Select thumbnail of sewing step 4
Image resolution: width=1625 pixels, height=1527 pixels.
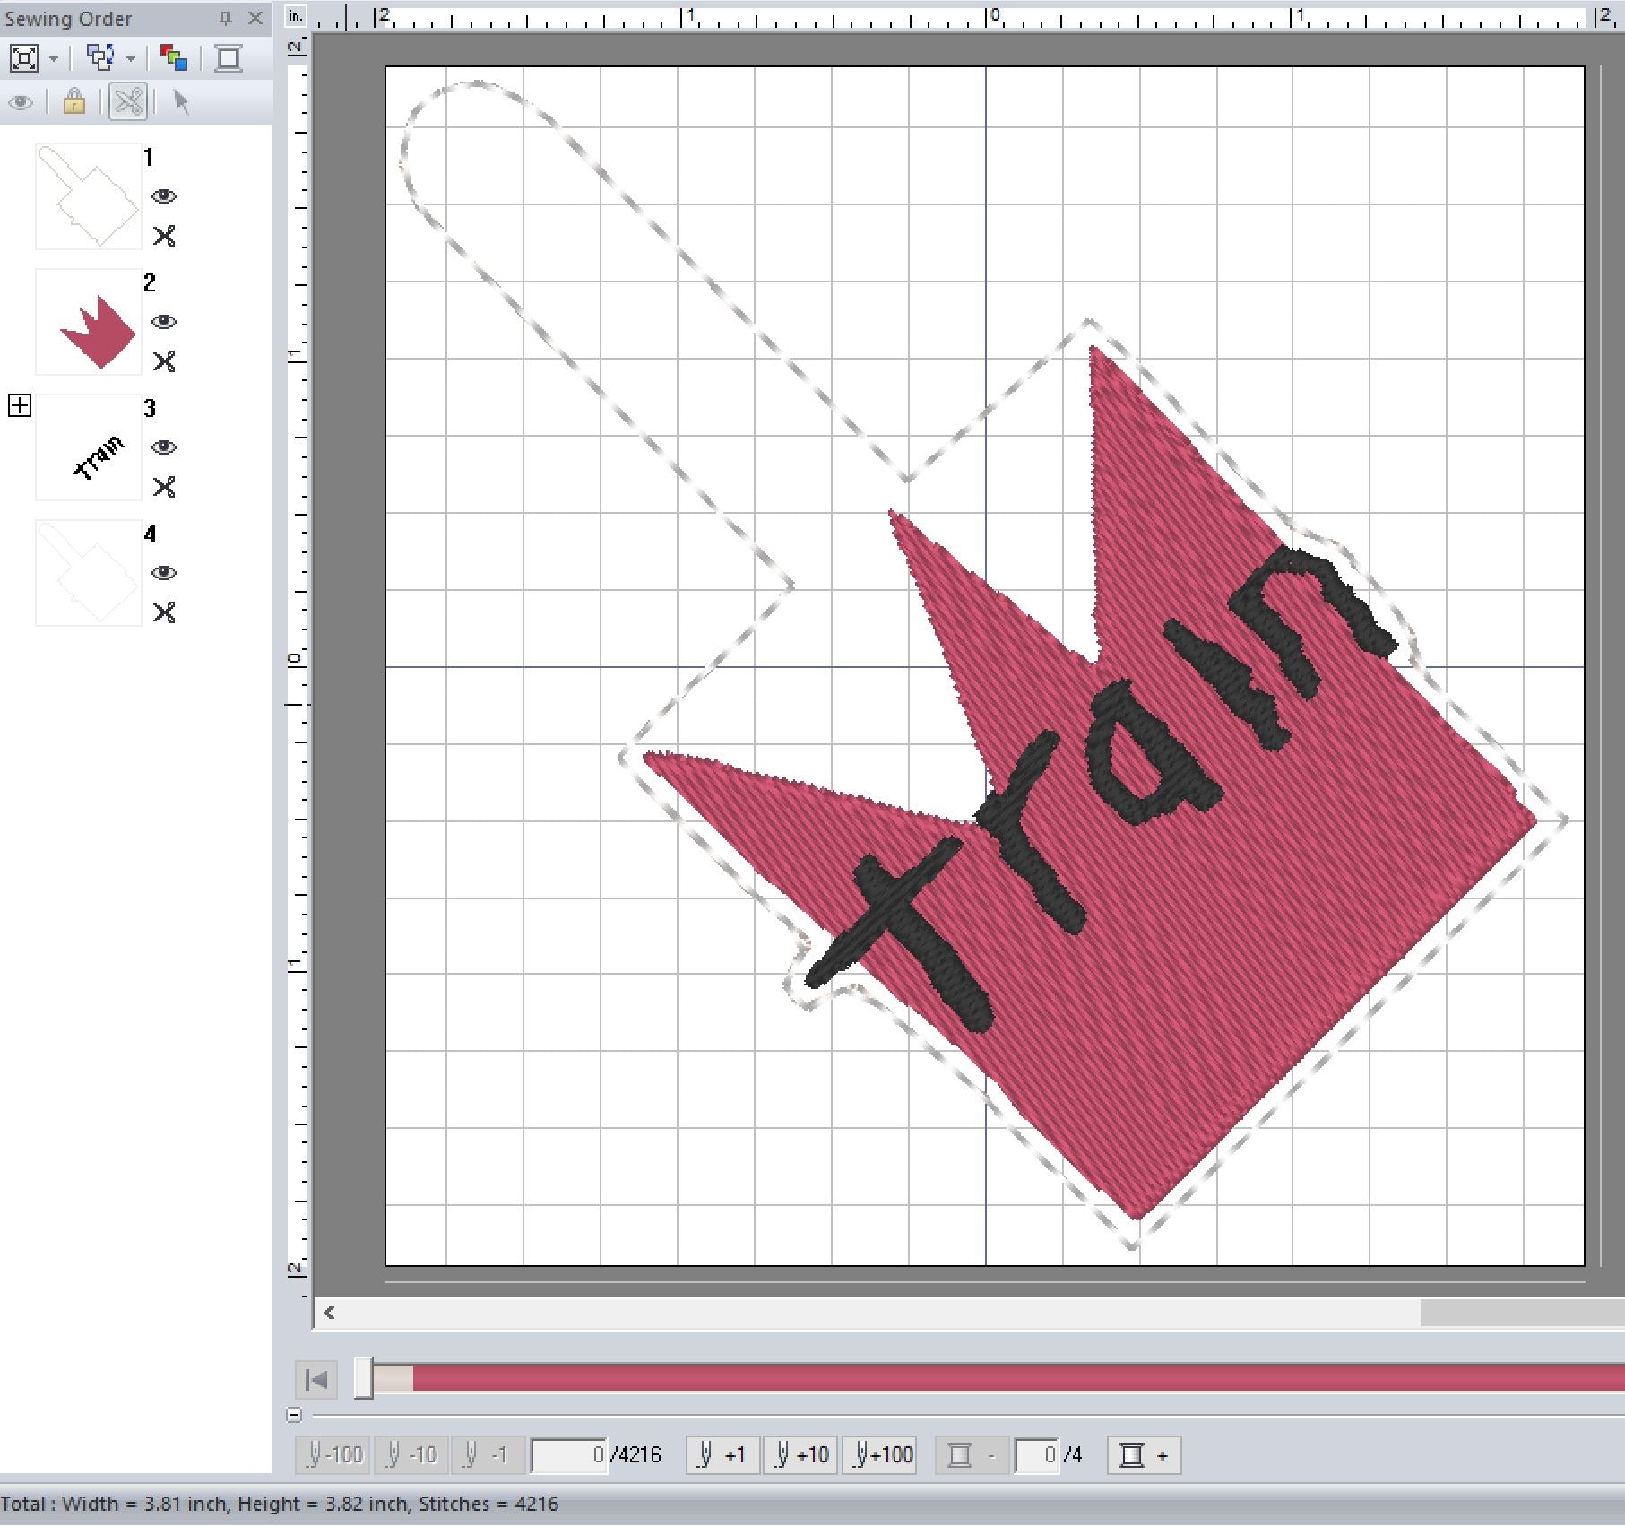tap(89, 573)
